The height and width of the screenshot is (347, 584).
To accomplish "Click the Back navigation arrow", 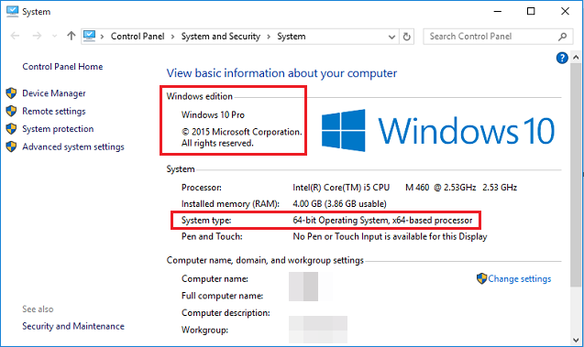I will 15,36.
